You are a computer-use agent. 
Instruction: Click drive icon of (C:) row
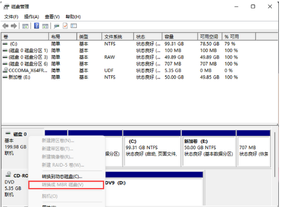click(5, 44)
